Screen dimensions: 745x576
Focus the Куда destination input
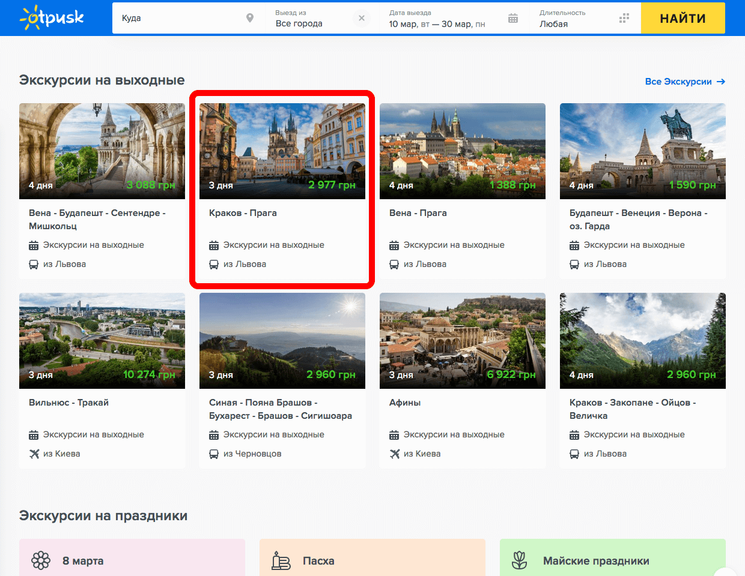tap(189, 18)
